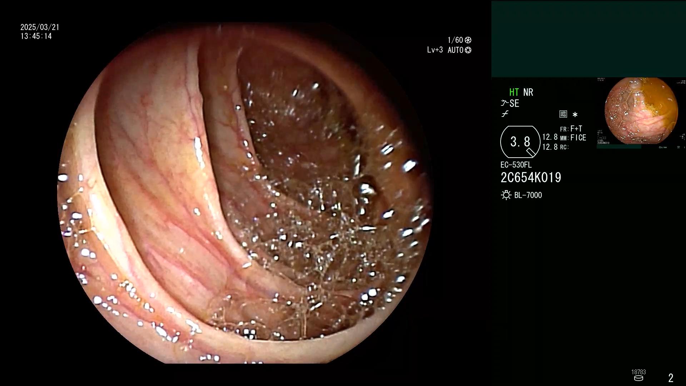Image resolution: width=686 pixels, height=386 pixels.
Task: Click the scope tip diagram showing 3.8
Action: [x=521, y=142]
